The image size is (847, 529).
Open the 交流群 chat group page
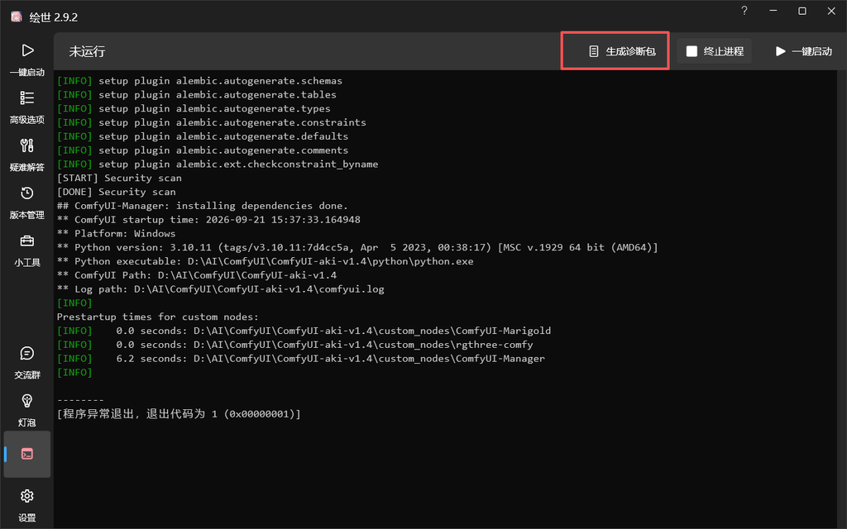(x=27, y=362)
